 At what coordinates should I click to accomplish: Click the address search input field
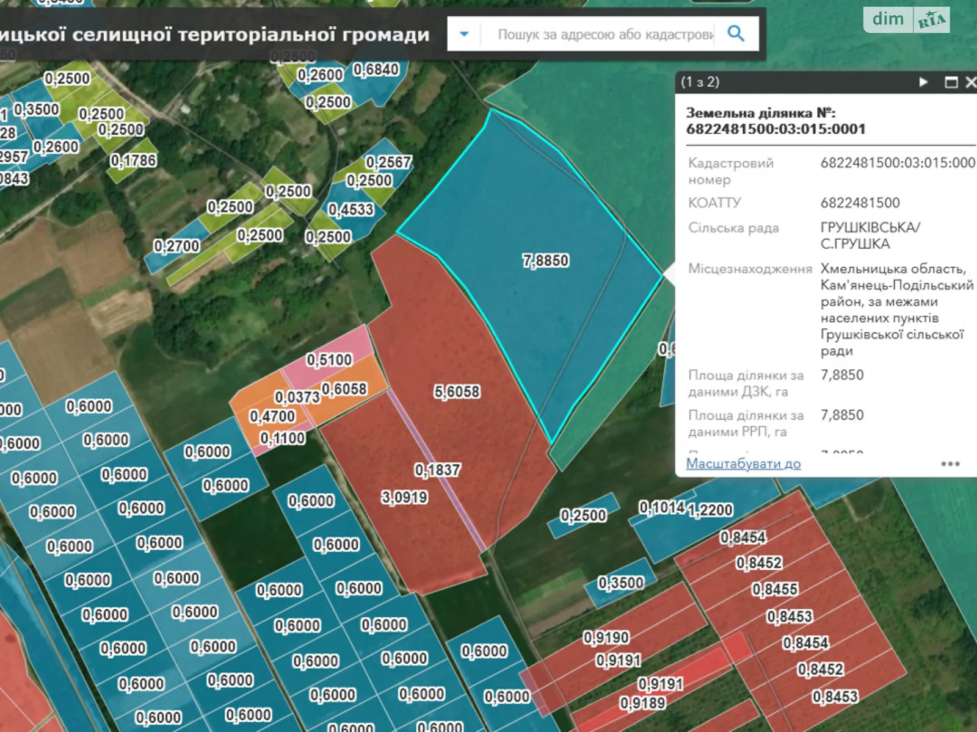605,35
